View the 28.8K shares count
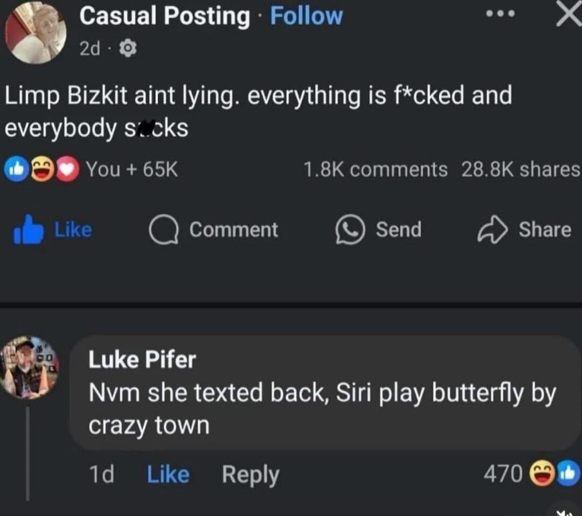This screenshot has height=516, width=582. [x=519, y=169]
